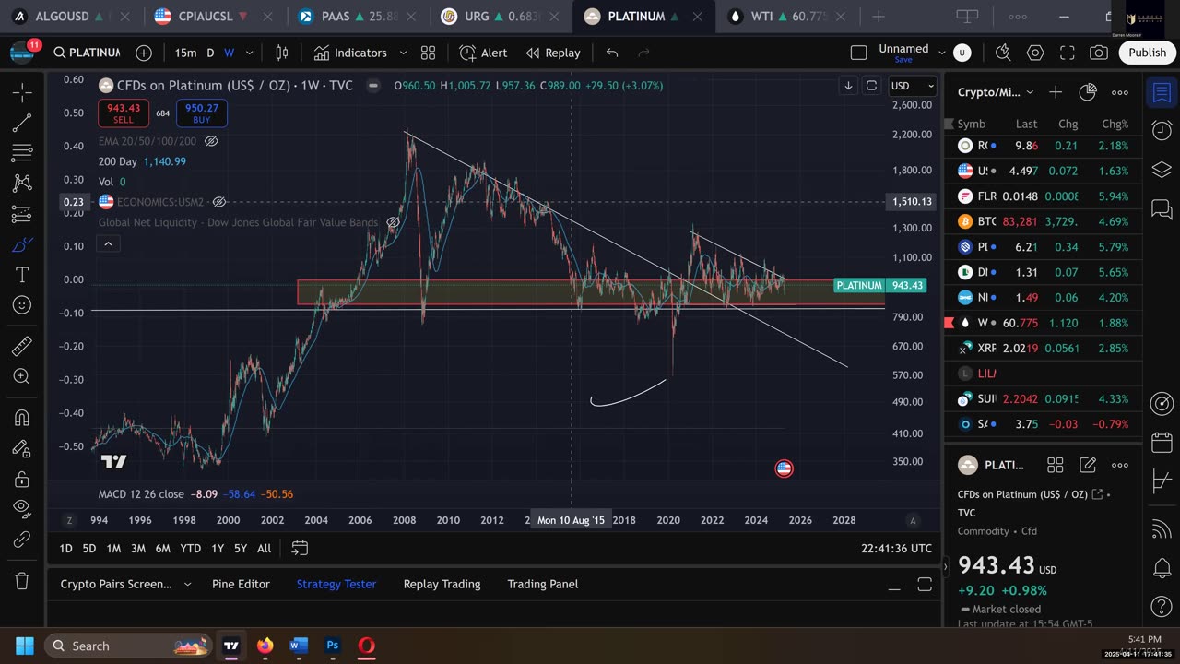Open the Go to date calendar icon

coord(300,548)
